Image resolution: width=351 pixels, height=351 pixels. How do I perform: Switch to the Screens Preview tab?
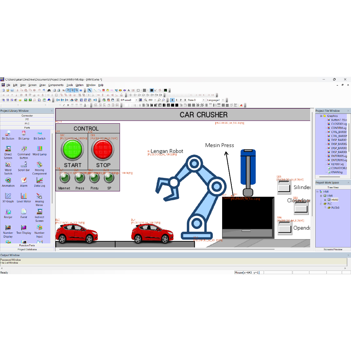click(x=333, y=249)
